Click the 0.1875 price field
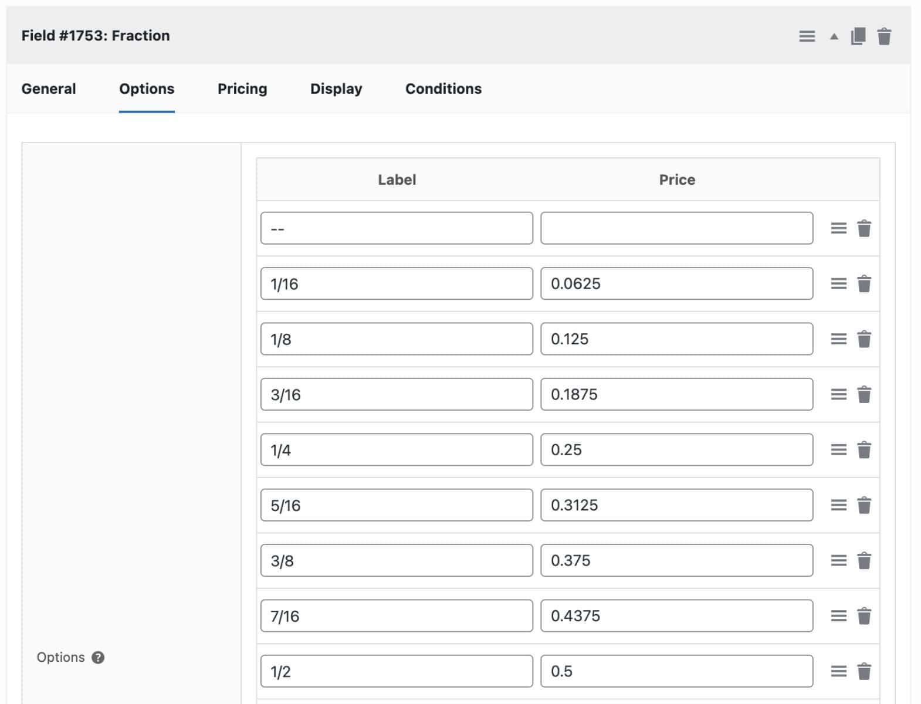Viewport: 921px width, 704px height. click(x=677, y=394)
